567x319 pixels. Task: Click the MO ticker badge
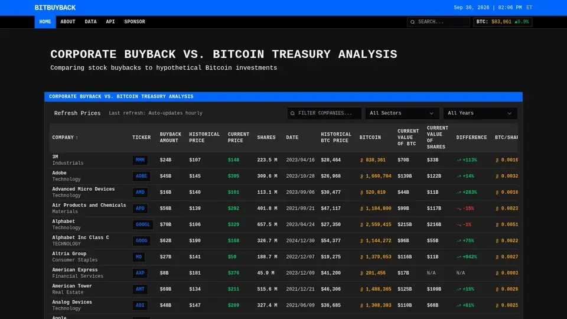coord(138,257)
